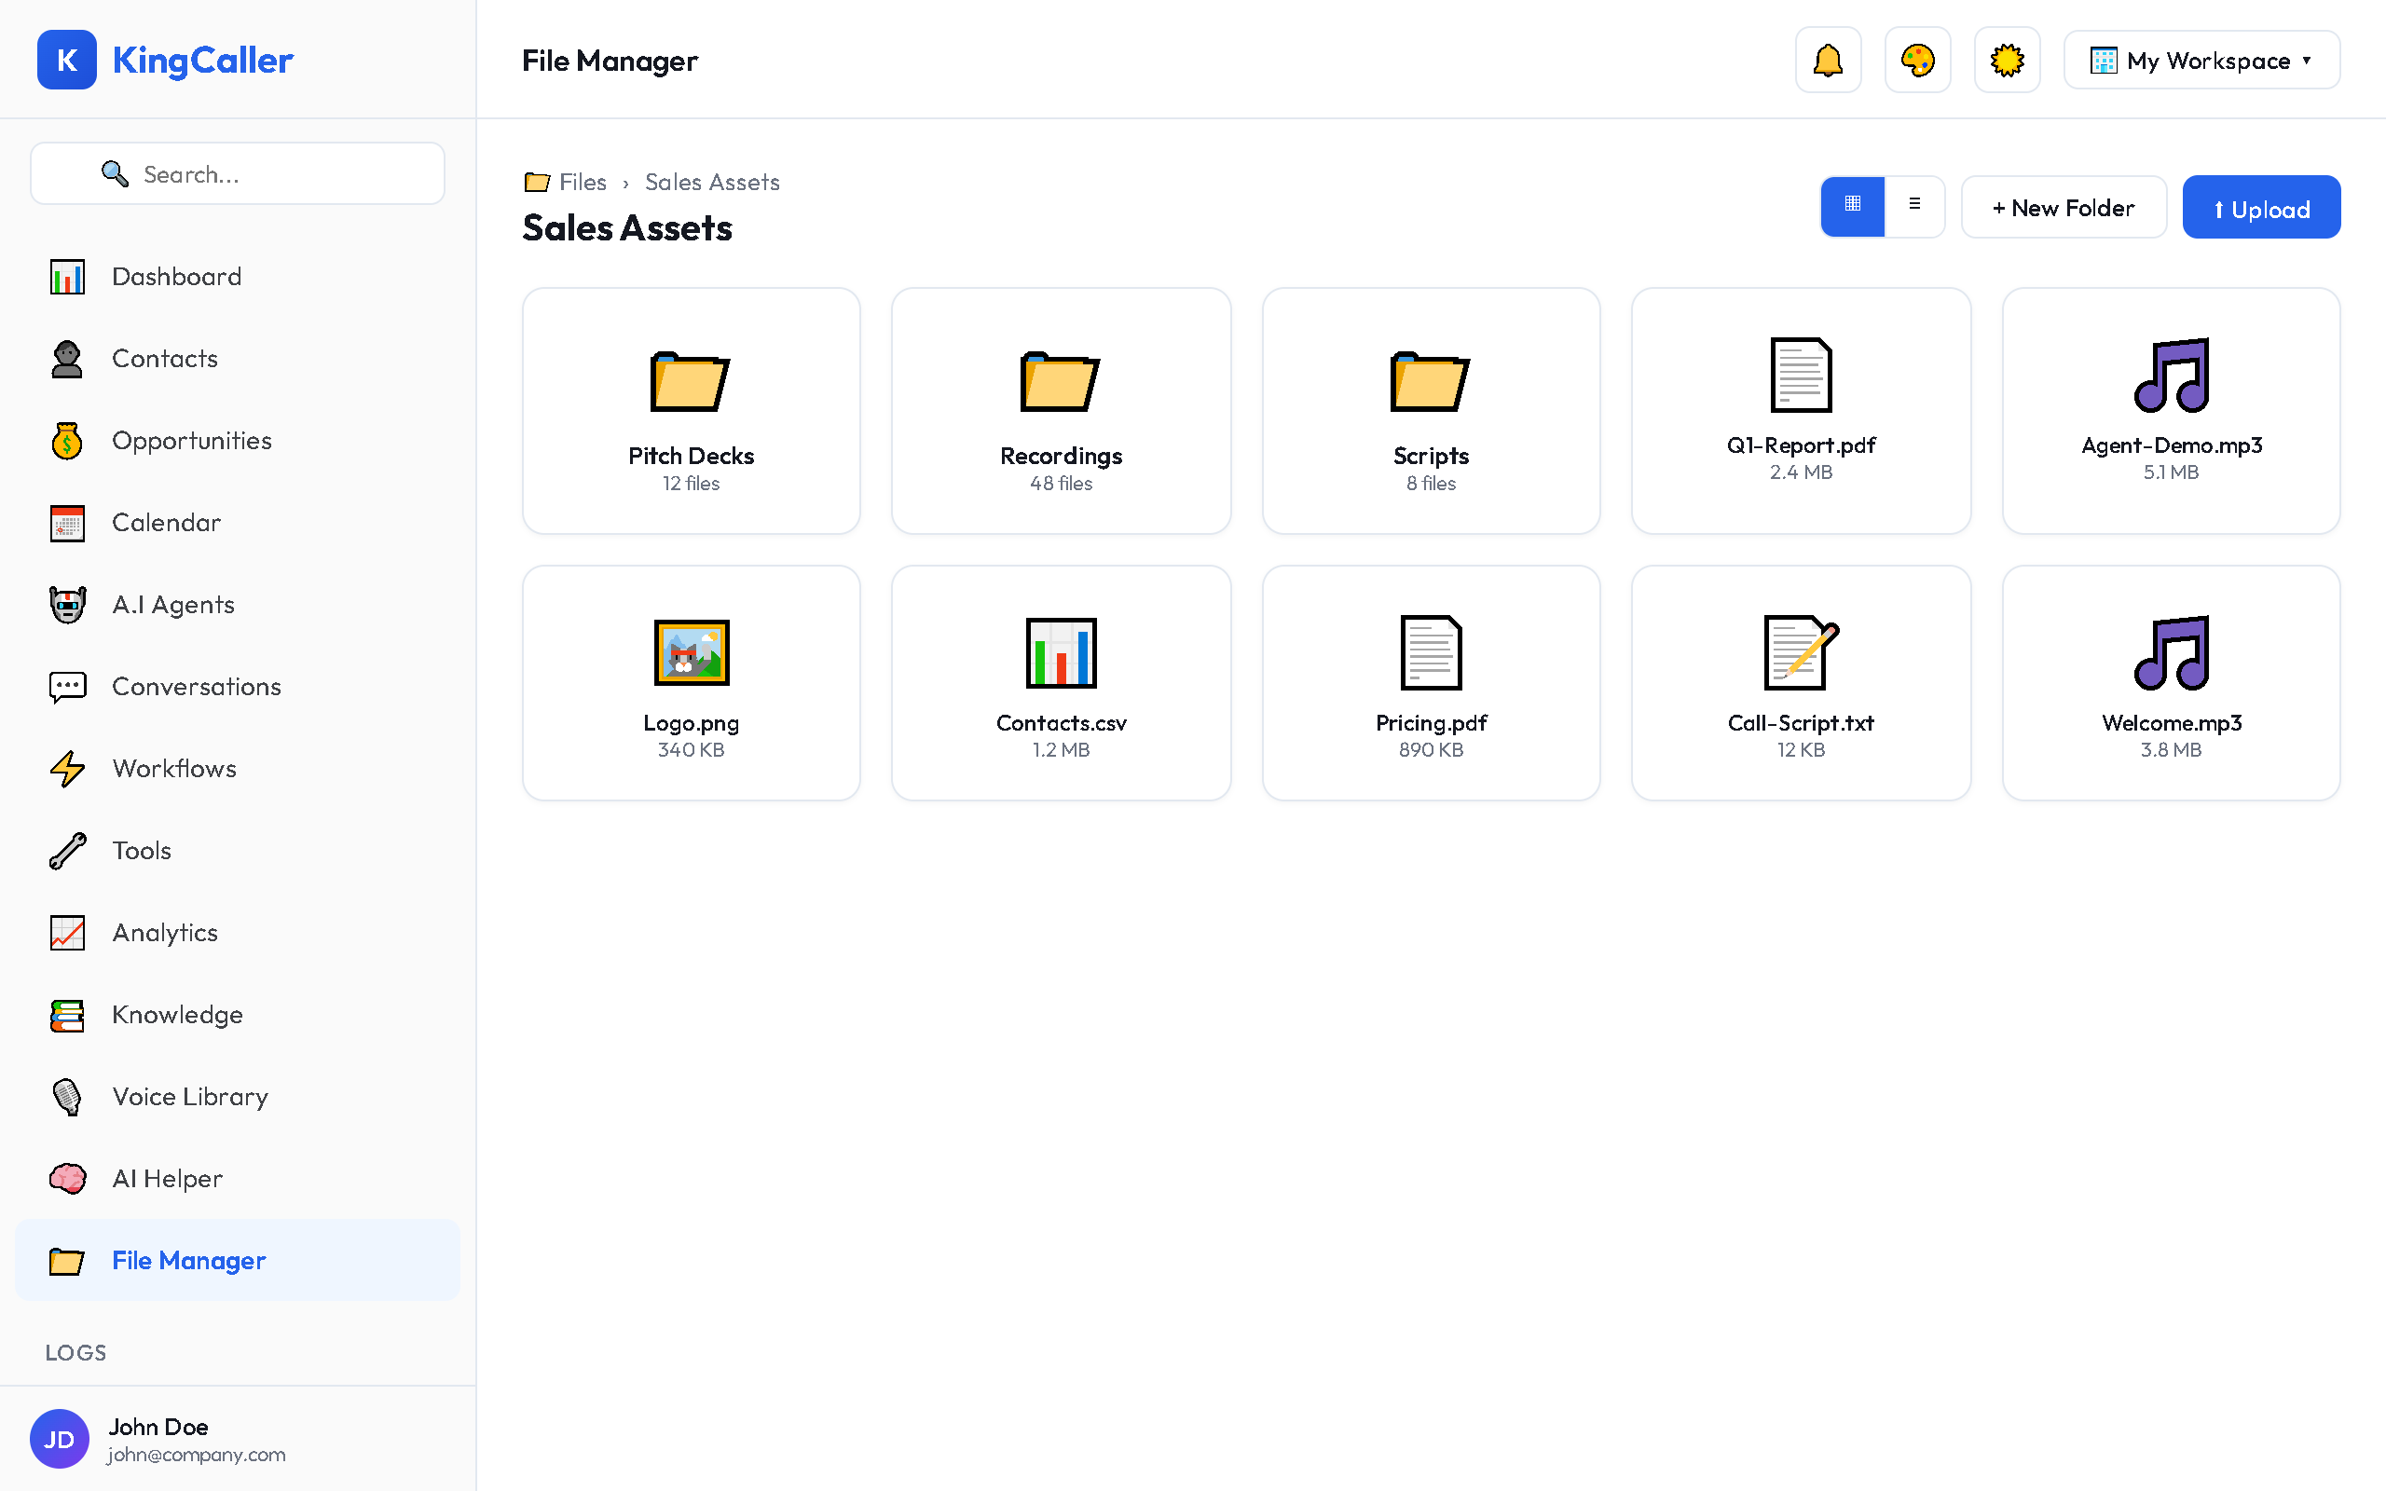Open the My Workspace dropdown

[x=2201, y=59]
